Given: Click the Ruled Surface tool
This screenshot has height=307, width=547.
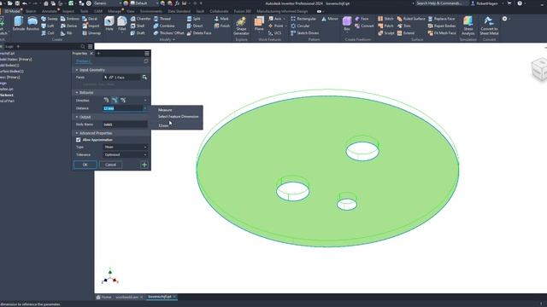Looking at the screenshot, I should 411,19.
